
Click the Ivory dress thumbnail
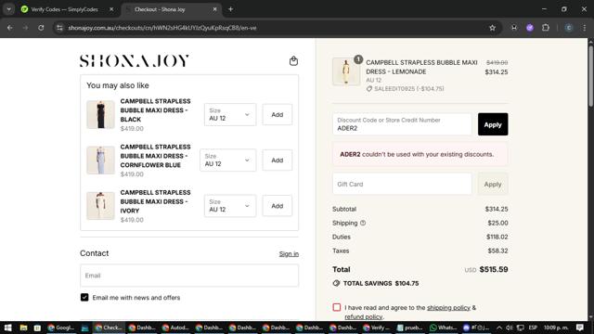(100, 206)
